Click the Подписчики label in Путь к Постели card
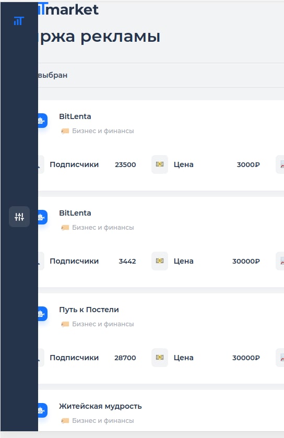Viewport: 284px width, 438px height. [x=74, y=358]
